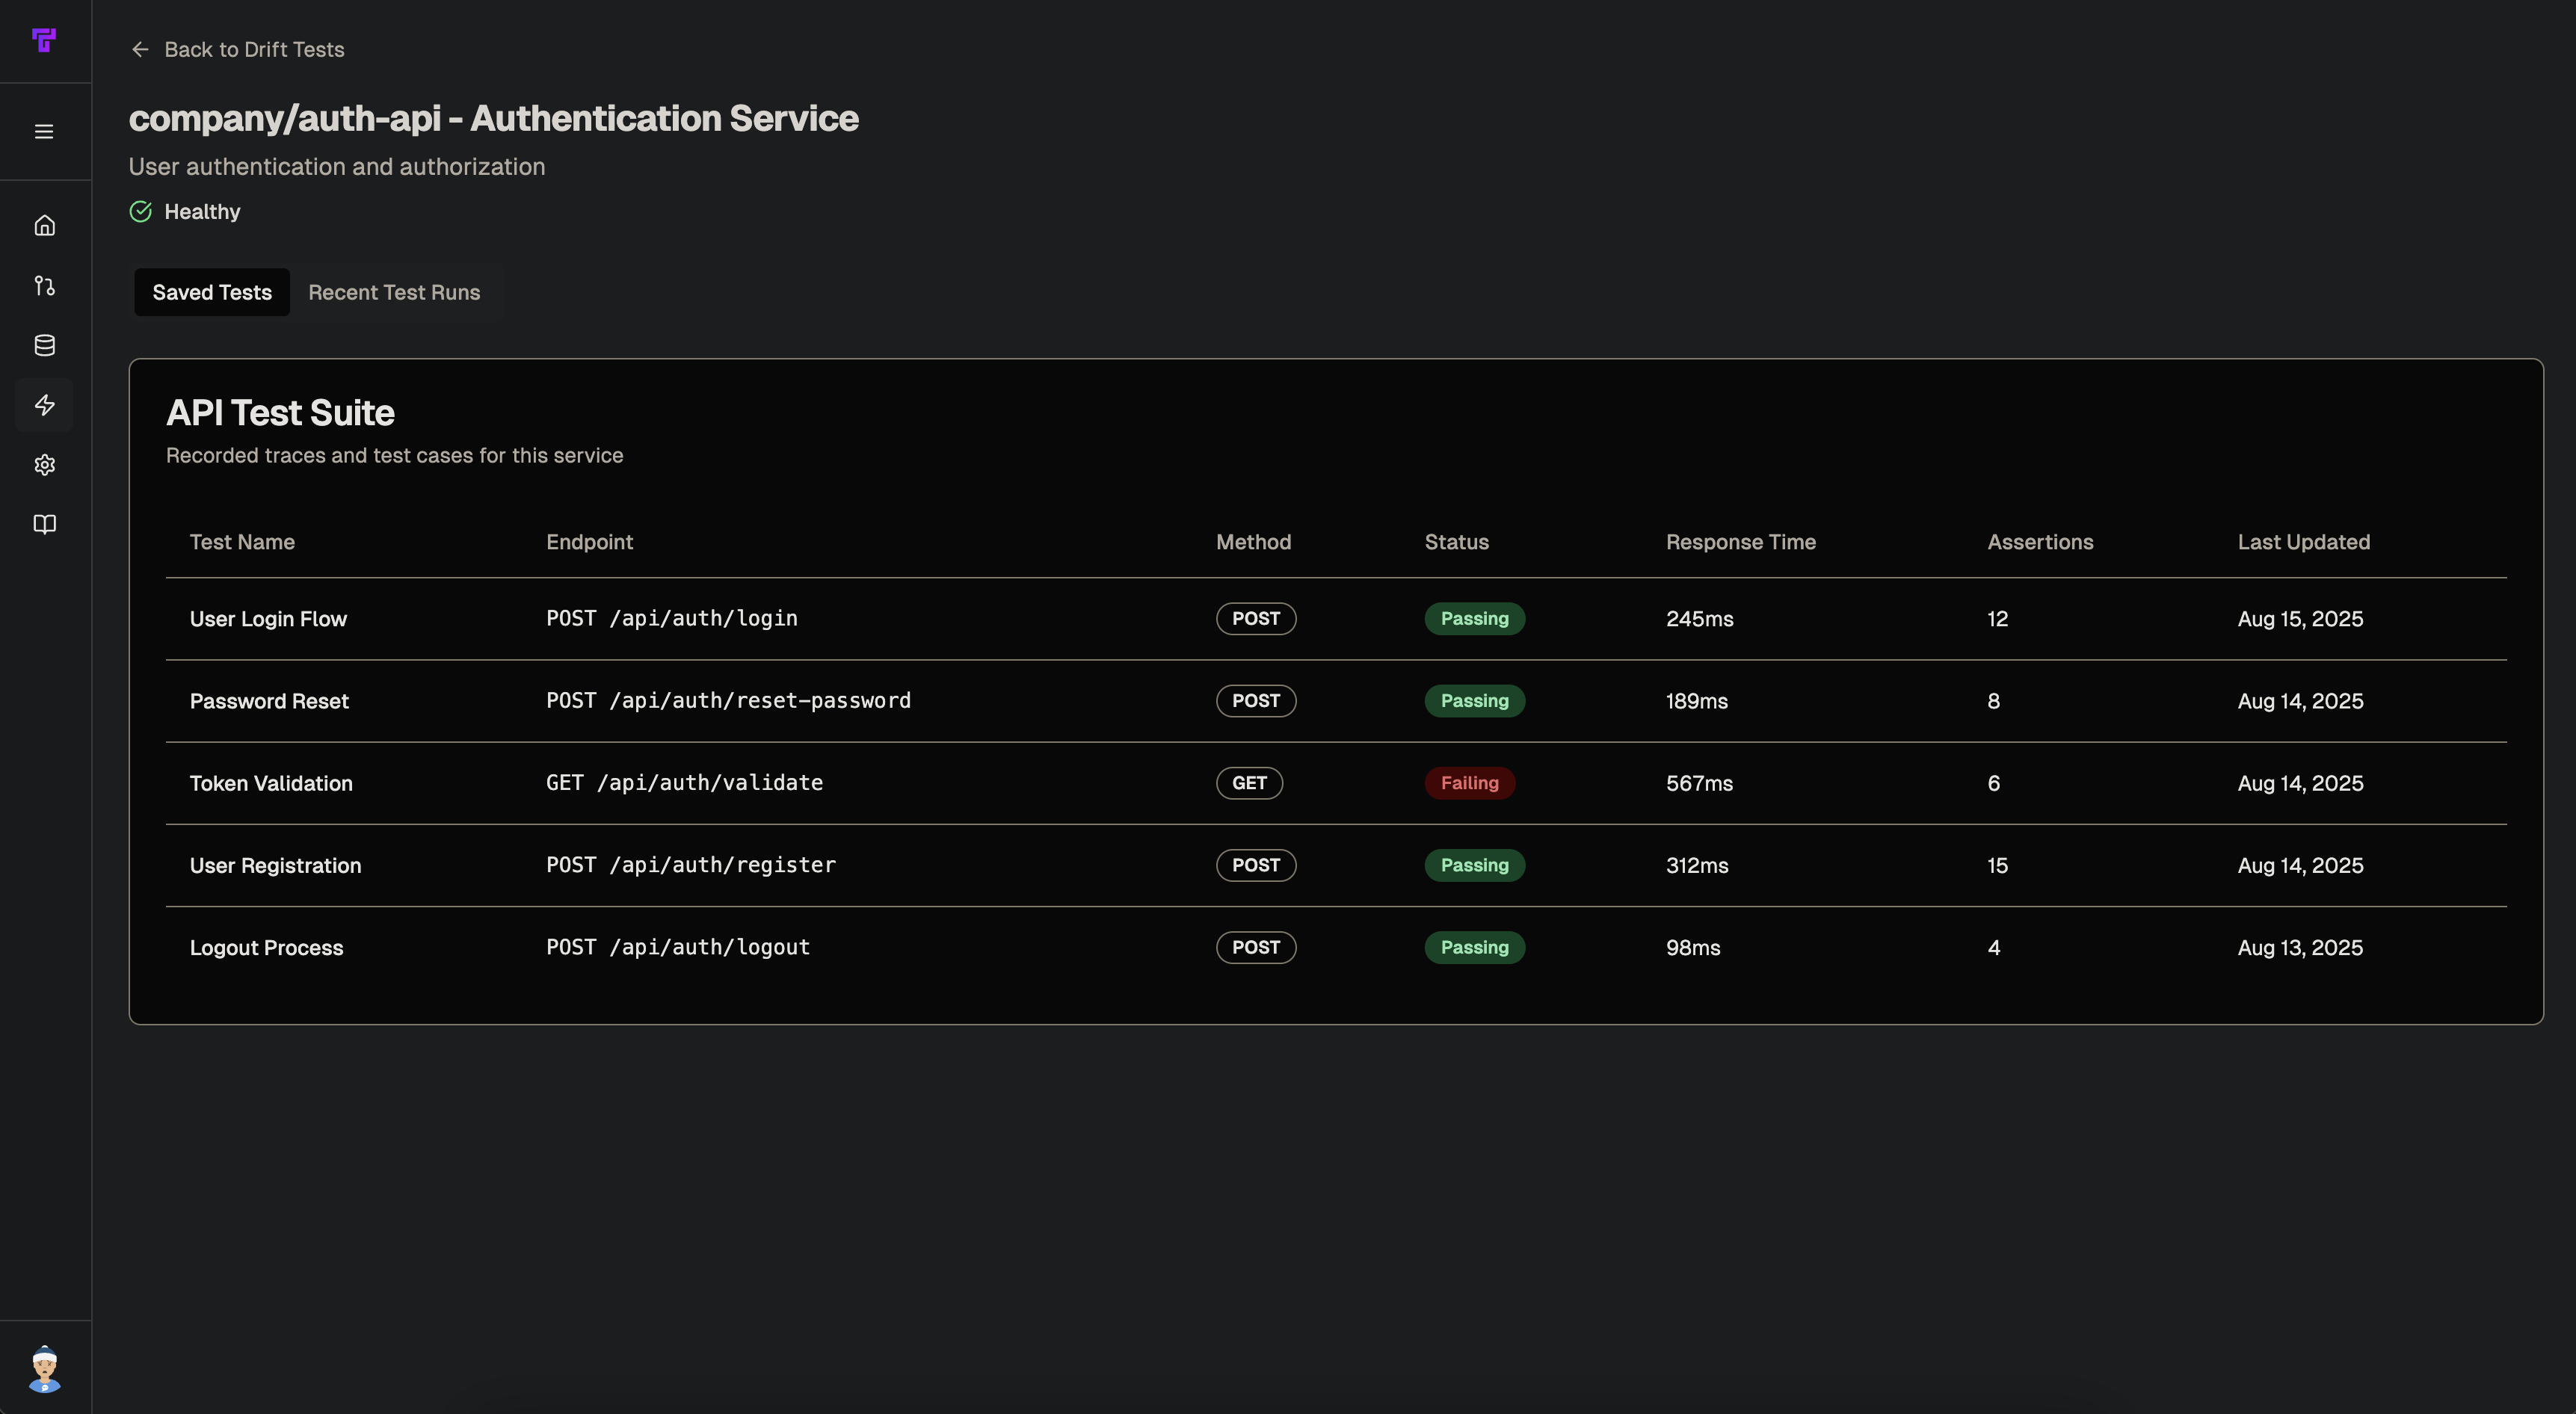Click the Passing badge for User Login Flow
The image size is (2576, 1414).
click(1474, 618)
